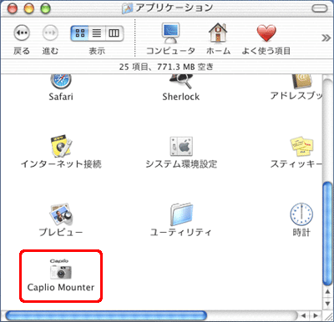Viewport: 334px width, 322px height.
Task: Click the scroll down arrow
Action: 328,304
